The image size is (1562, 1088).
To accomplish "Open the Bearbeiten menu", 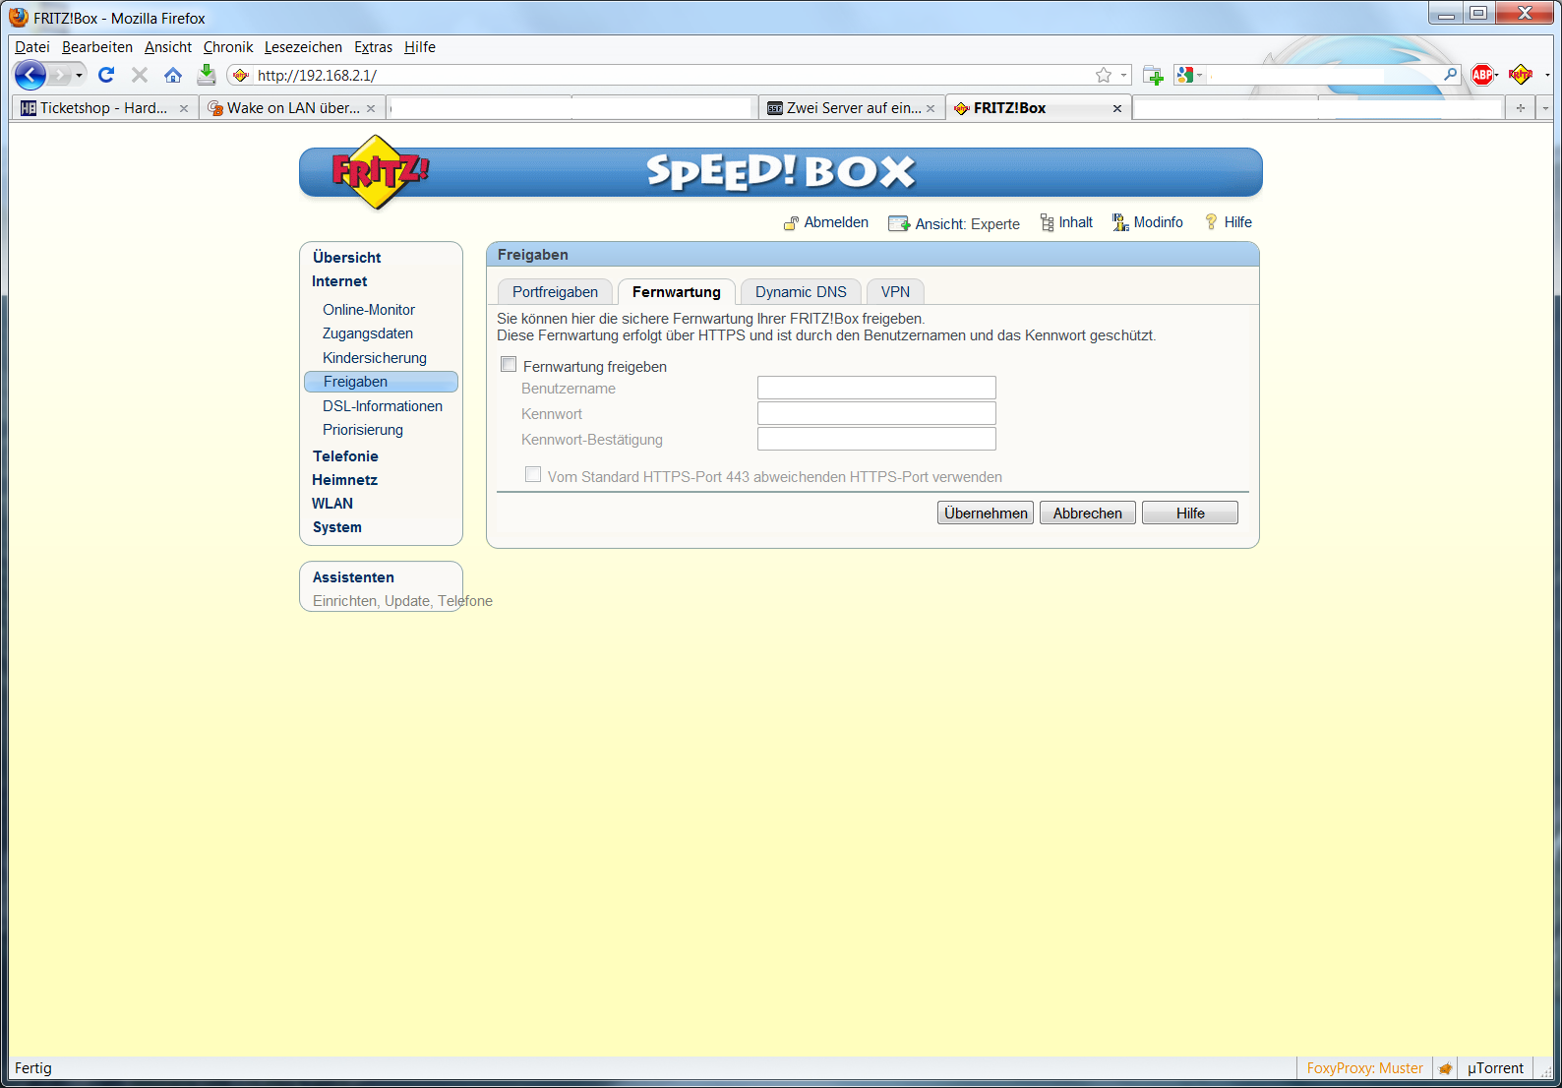I will point(97,47).
